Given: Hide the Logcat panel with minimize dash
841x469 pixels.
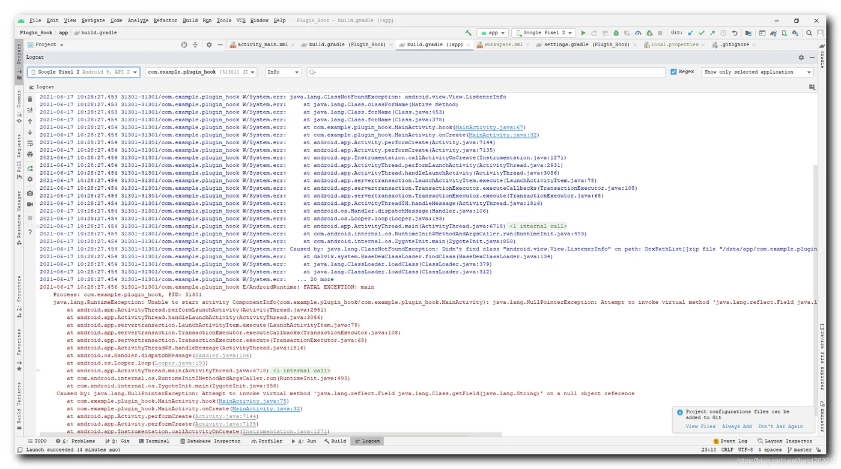Looking at the screenshot, I should (x=812, y=58).
